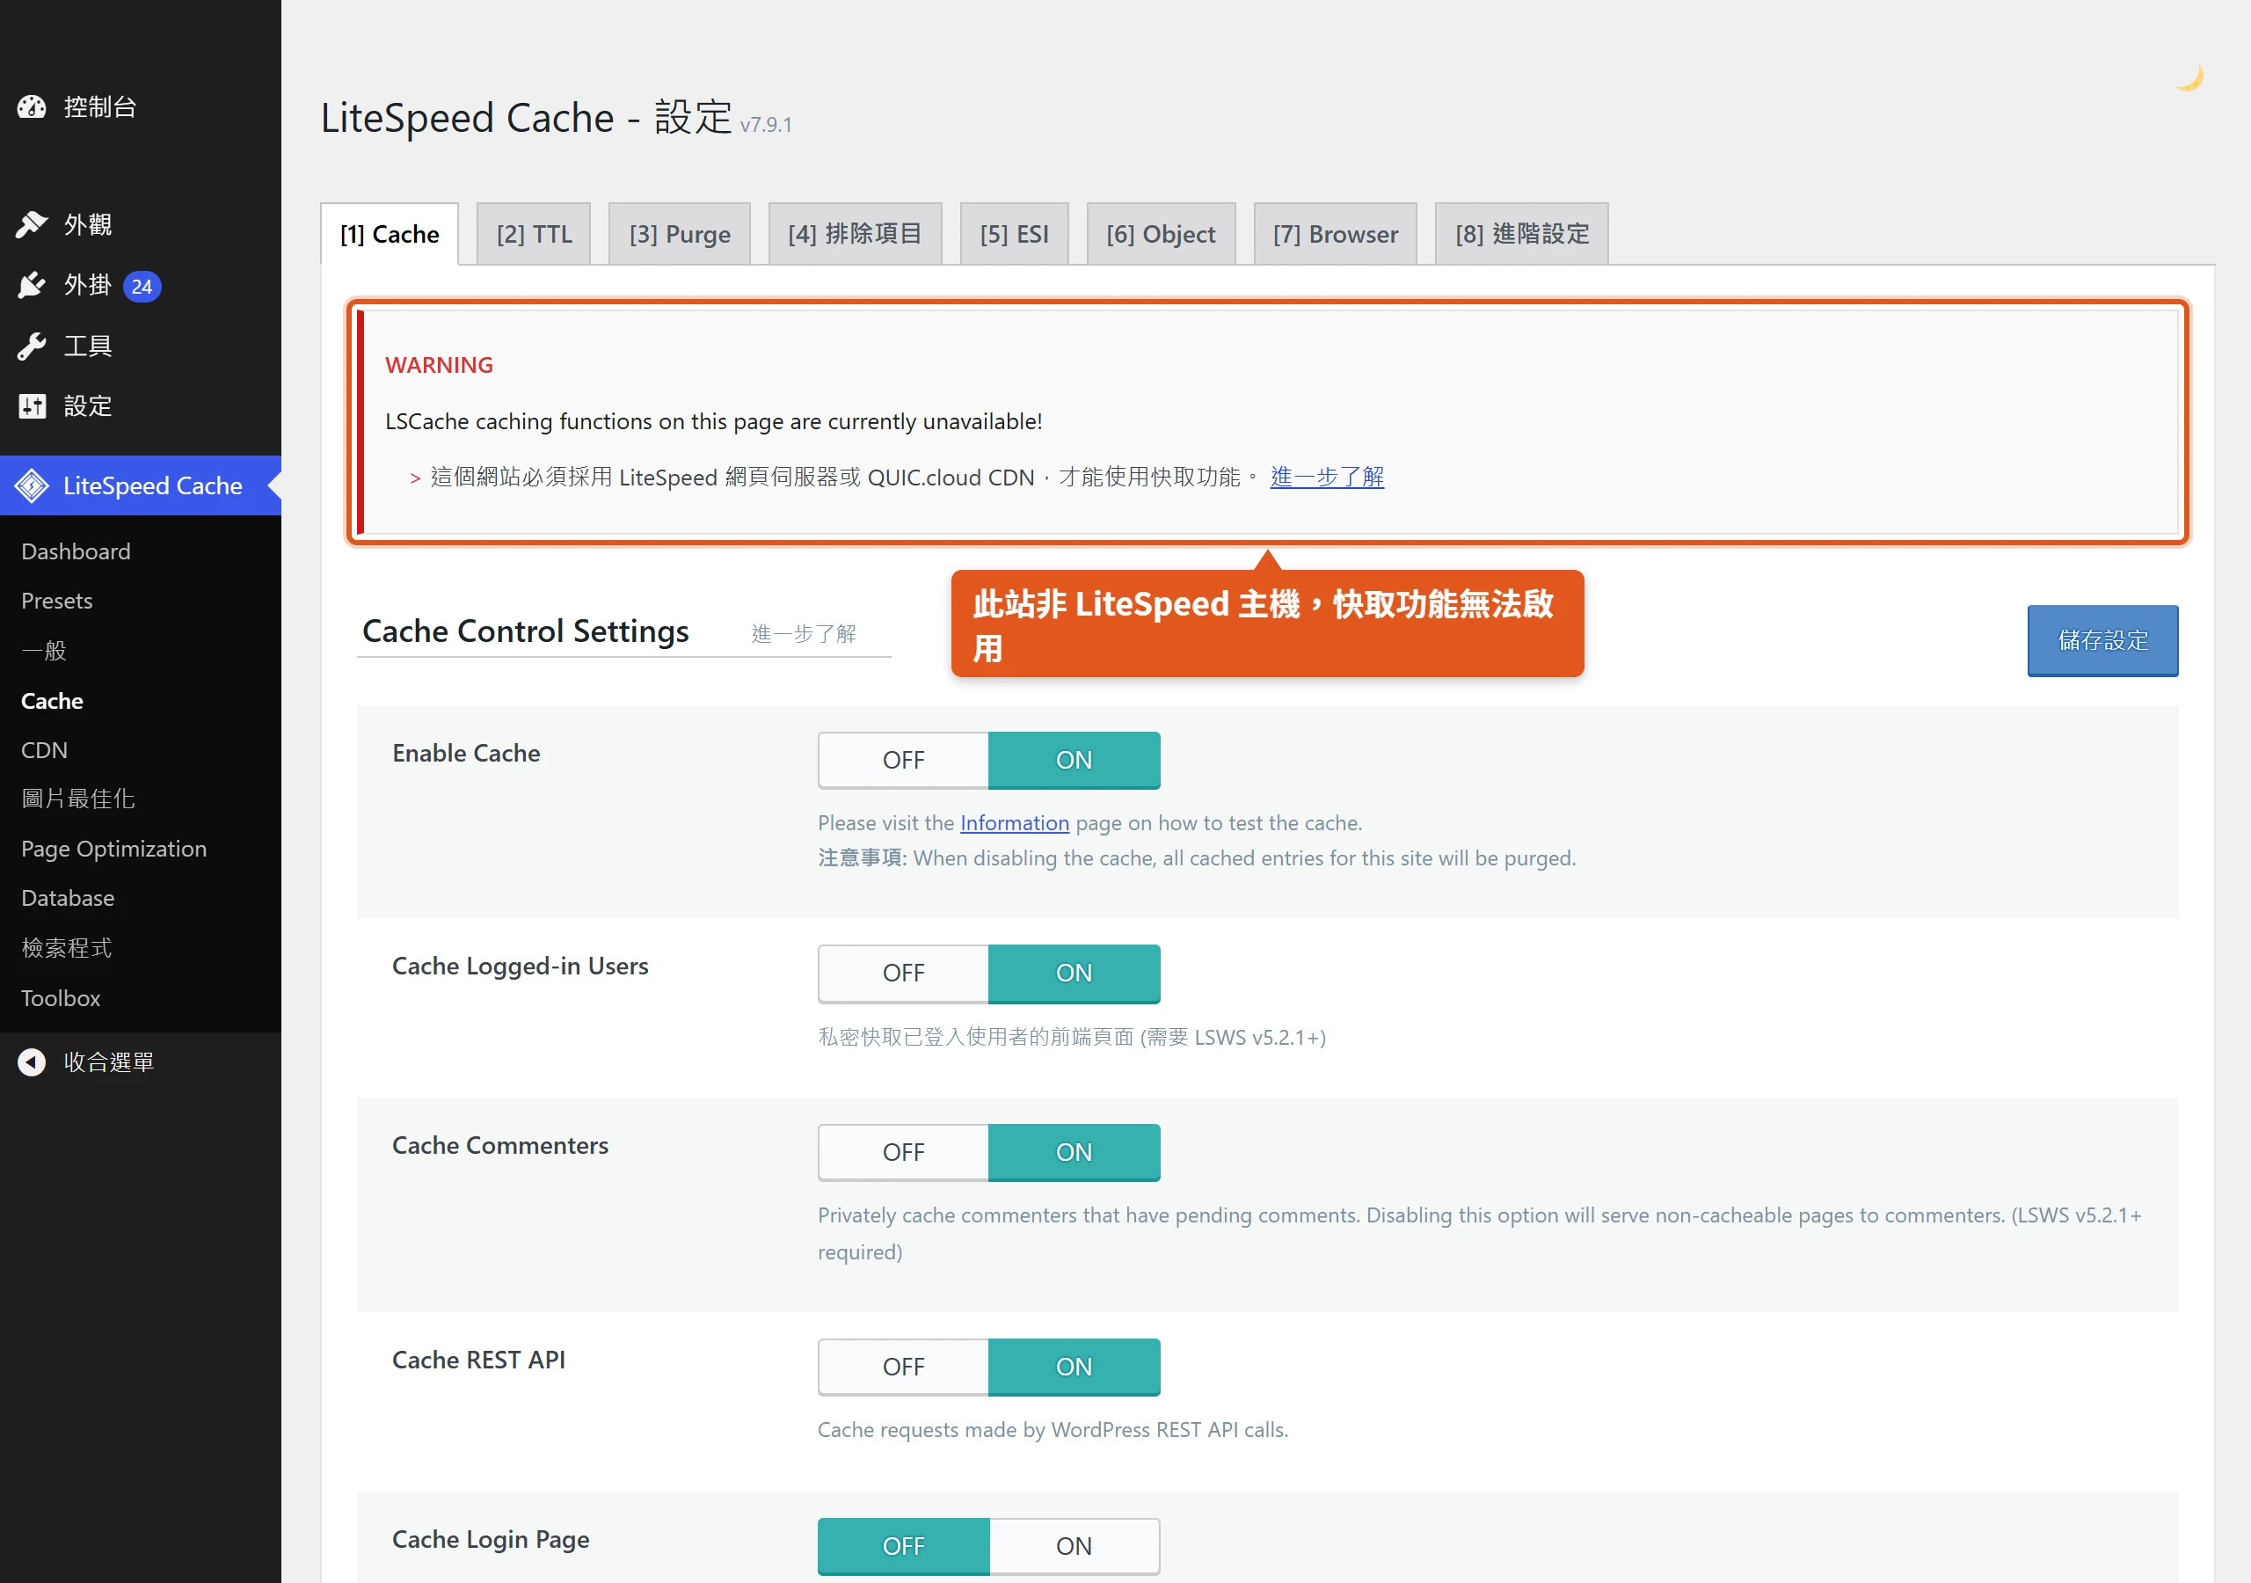Open the CDN submenu

tap(44, 750)
